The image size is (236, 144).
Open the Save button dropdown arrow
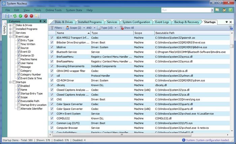11,16
